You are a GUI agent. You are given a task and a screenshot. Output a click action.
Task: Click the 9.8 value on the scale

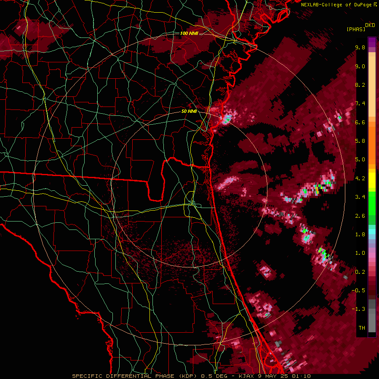click(x=360, y=48)
